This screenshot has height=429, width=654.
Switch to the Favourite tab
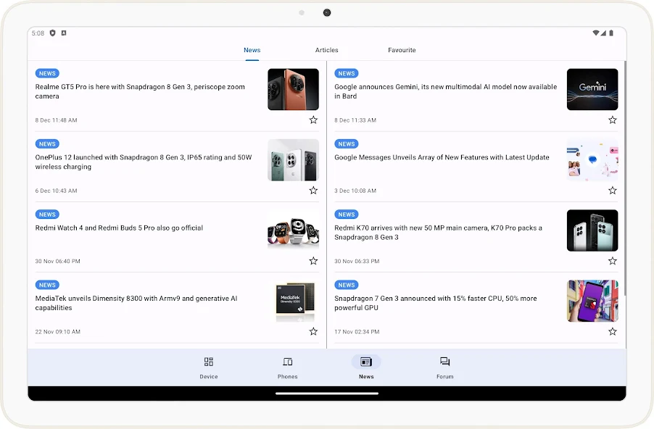pyautogui.click(x=402, y=50)
